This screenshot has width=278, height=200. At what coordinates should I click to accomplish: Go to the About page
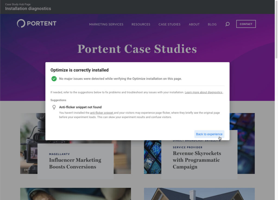194,24
